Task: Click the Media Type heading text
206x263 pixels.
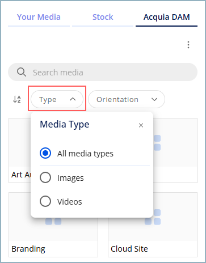Action: pos(65,125)
